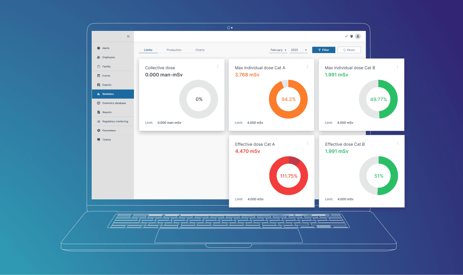Open Max individual dose Cat B options

tap(397, 67)
